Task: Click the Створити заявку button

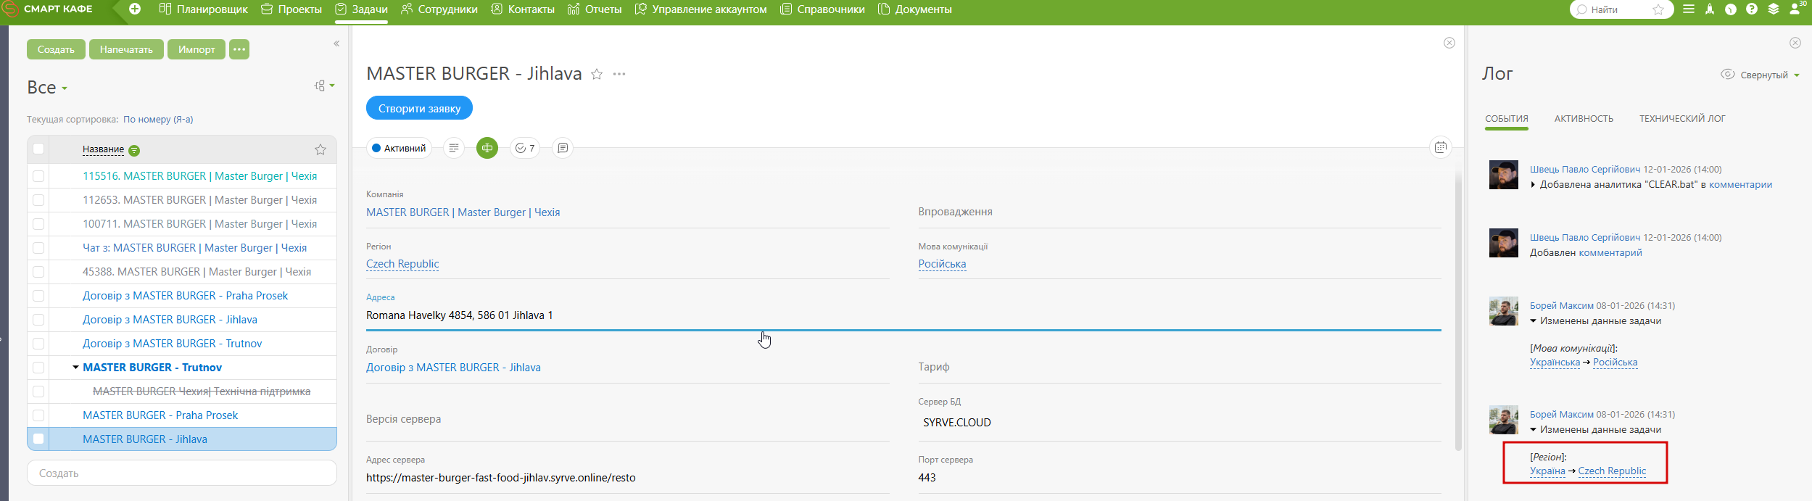Action: click(419, 108)
